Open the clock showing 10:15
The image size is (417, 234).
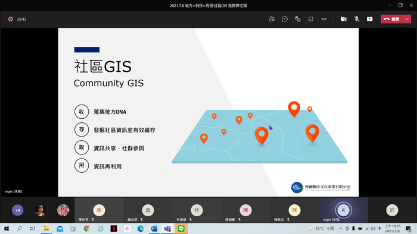[393, 229]
